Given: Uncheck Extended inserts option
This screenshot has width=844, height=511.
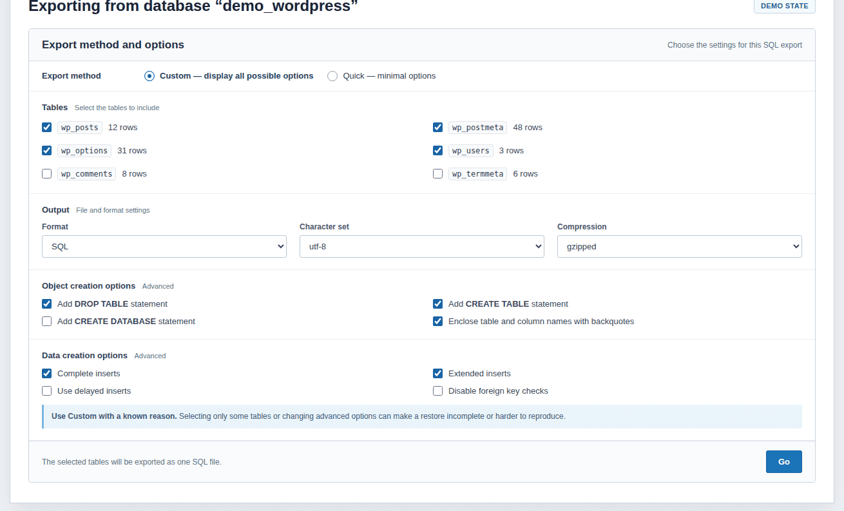Looking at the screenshot, I should click(x=438, y=374).
